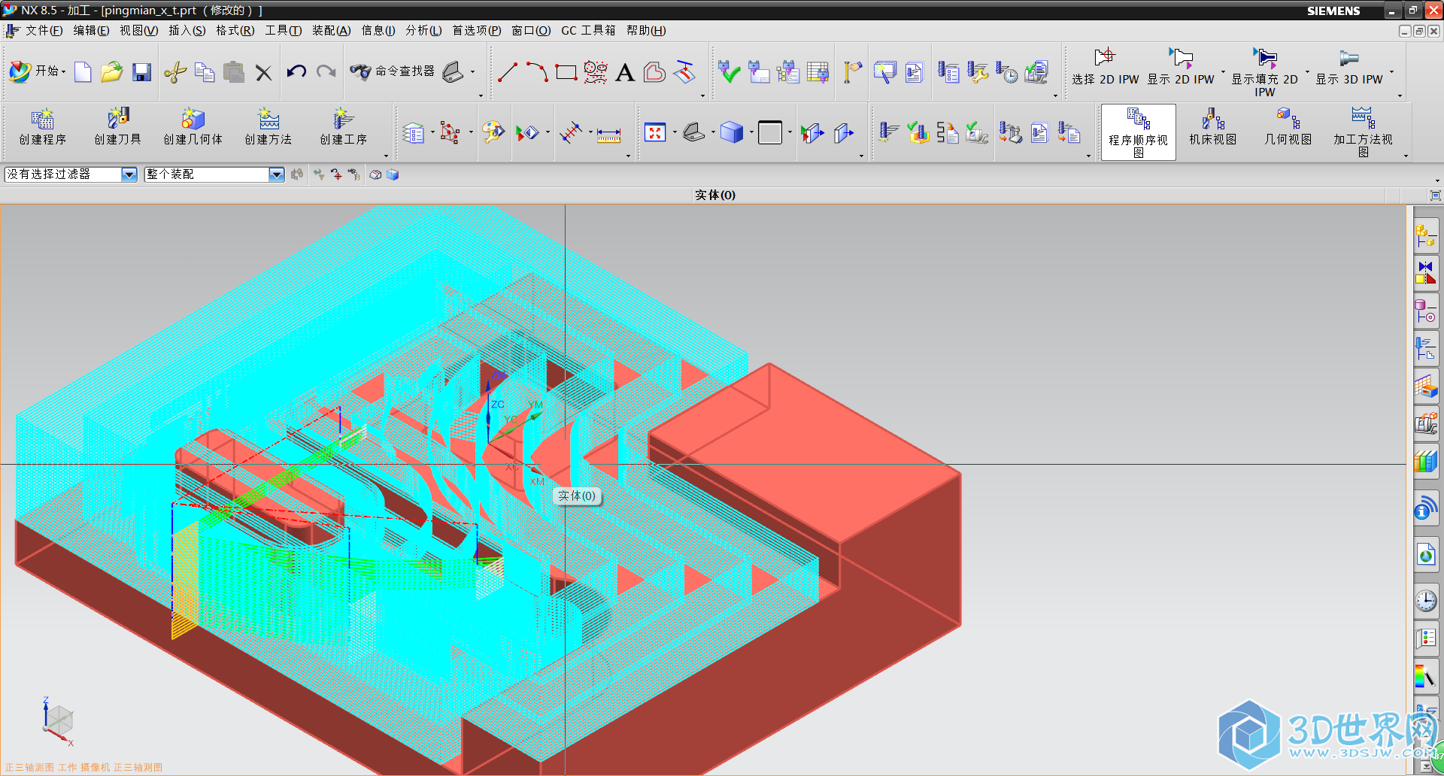This screenshot has height=776, width=1444.
Task: Click the measure distance ruler icon
Action: click(608, 135)
